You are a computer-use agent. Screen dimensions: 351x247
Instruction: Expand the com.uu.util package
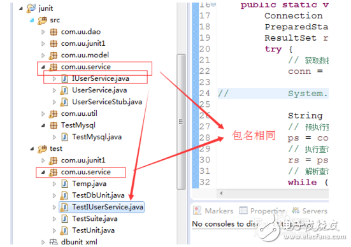[43, 114]
